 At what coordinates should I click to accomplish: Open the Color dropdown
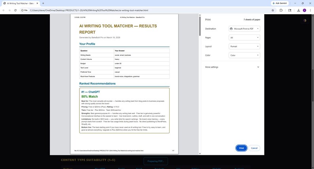pyautogui.click(x=244, y=55)
